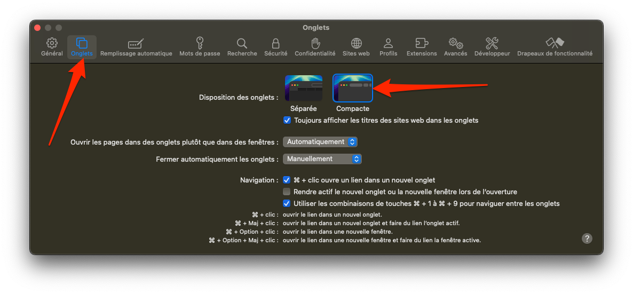Screen dimensions: 633x294
Task: Click the red close window button
Action: (x=37, y=28)
